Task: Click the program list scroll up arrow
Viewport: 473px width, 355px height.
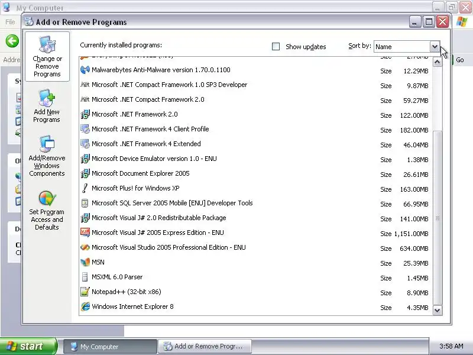Action: pos(437,62)
